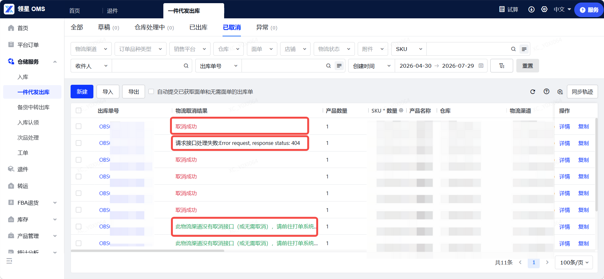
Task: Open the 中文 language dropdown
Action: [562, 9]
